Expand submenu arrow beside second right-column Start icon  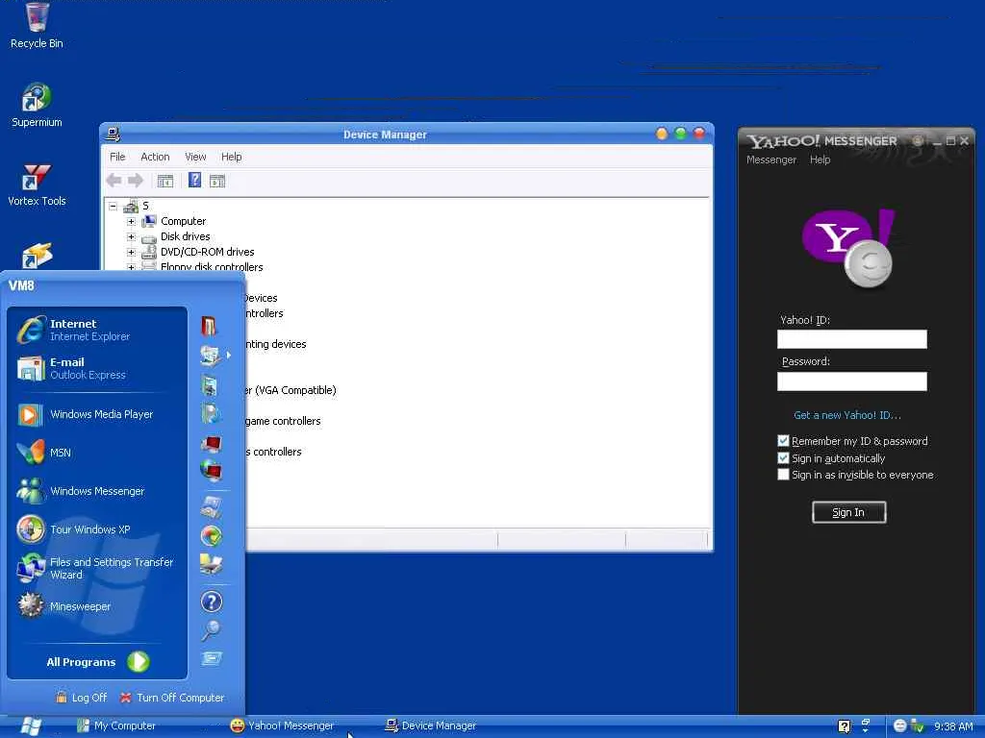tap(229, 356)
